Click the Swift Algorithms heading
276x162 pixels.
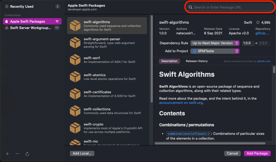click(x=187, y=74)
